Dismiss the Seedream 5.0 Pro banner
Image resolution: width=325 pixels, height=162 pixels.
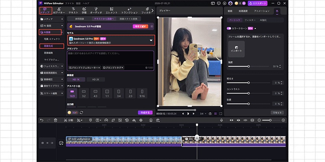point(152,26)
